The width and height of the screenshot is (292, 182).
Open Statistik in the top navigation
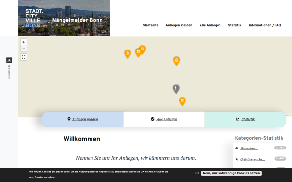coord(235,25)
